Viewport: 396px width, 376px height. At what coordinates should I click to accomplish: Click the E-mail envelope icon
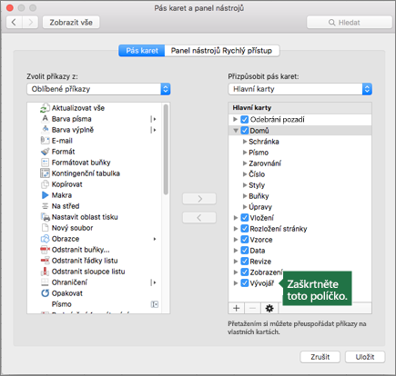click(x=45, y=141)
